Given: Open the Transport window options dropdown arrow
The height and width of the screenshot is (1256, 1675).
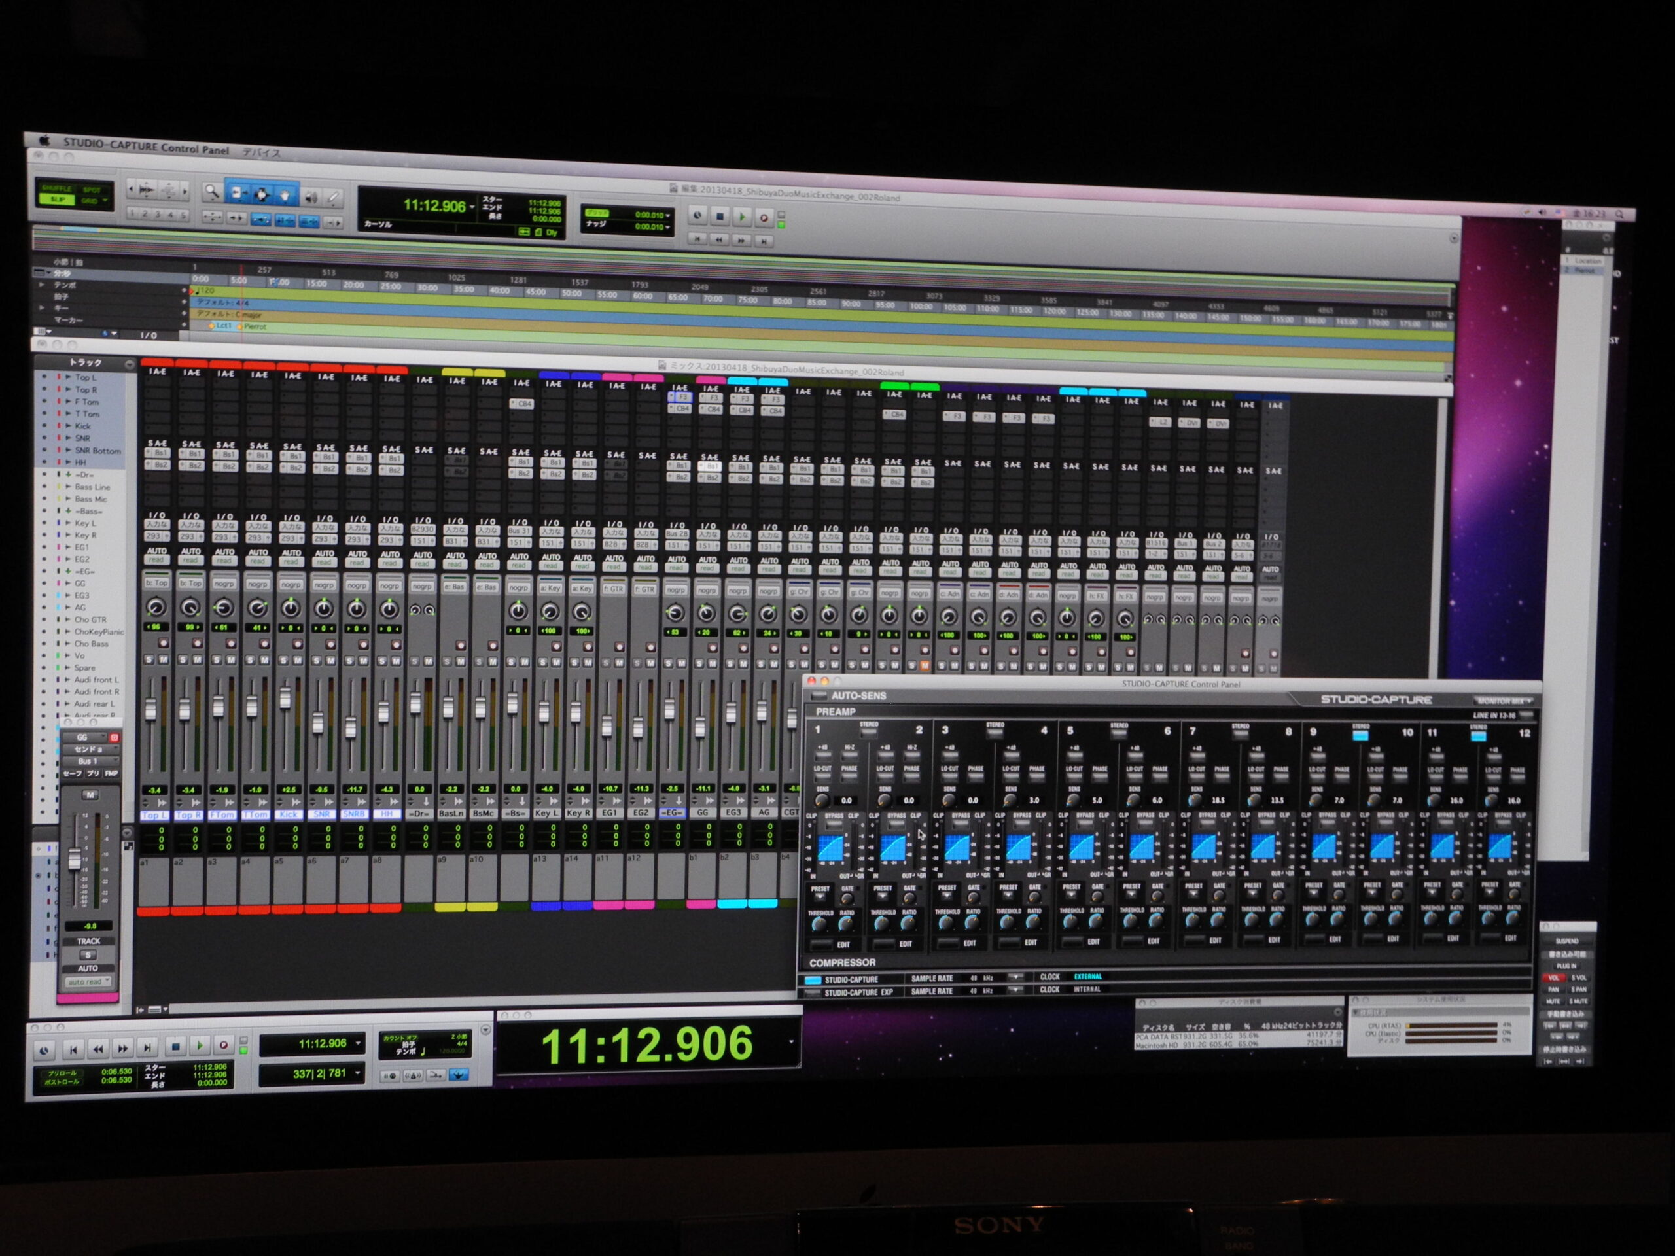Looking at the screenshot, I should [x=485, y=1030].
